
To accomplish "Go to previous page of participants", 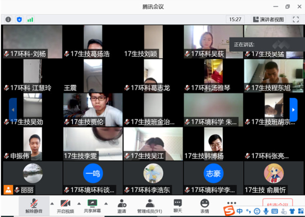I will click(13, 109).
